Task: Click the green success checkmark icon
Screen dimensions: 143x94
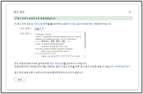Action: [x=16, y=18]
